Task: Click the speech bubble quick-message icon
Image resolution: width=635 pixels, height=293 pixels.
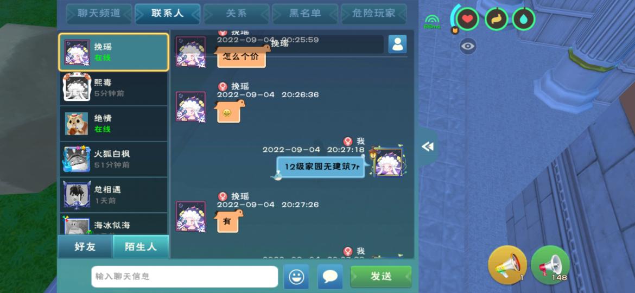Action: (x=330, y=276)
